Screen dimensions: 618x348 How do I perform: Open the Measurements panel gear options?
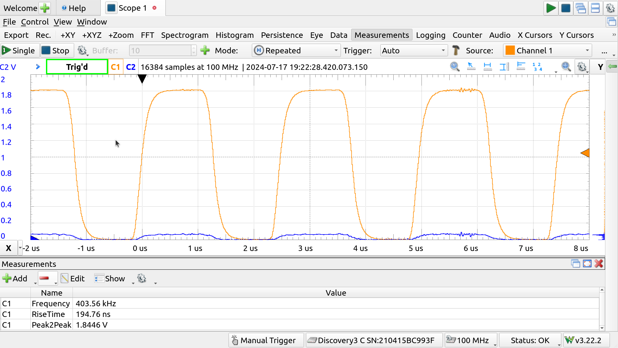[x=142, y=278]
